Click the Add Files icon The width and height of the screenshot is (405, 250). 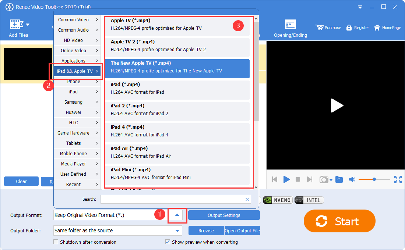(x=15, y=25)
